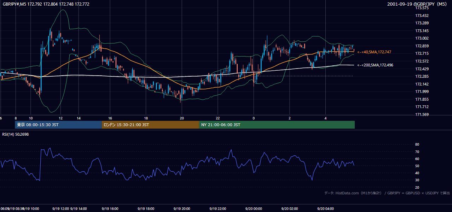Click RSI scale value 70
The height and width of the screenshot is (212, 452).
click(417, 152)
